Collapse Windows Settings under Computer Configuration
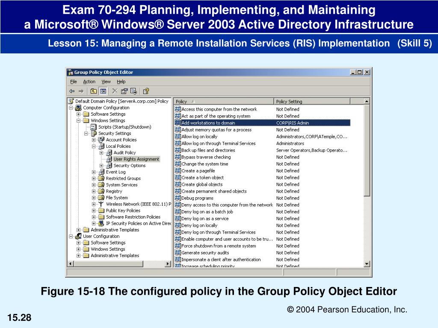This screenshot has height=328, width=438. click(79, 121)
